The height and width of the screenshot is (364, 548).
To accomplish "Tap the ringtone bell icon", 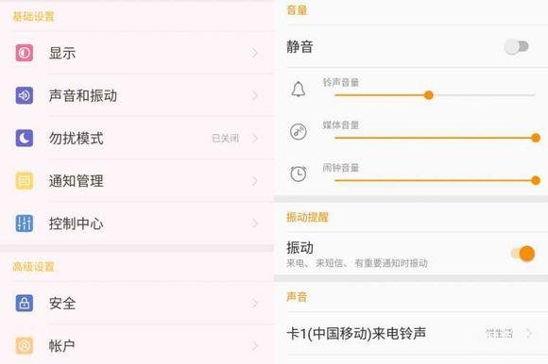I will tap(299, 90).
